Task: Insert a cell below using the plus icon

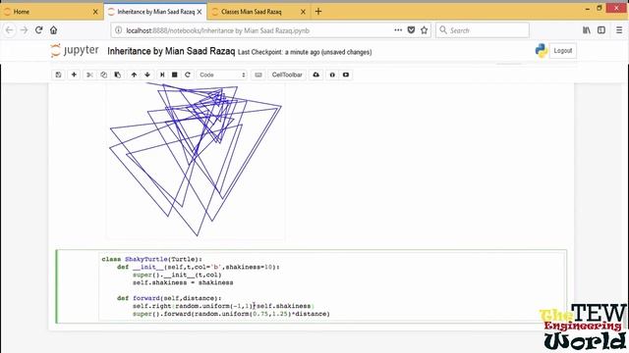Action: point(74,75)
